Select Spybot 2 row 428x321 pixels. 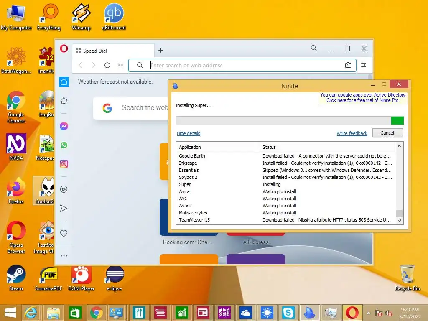[286, 177]
